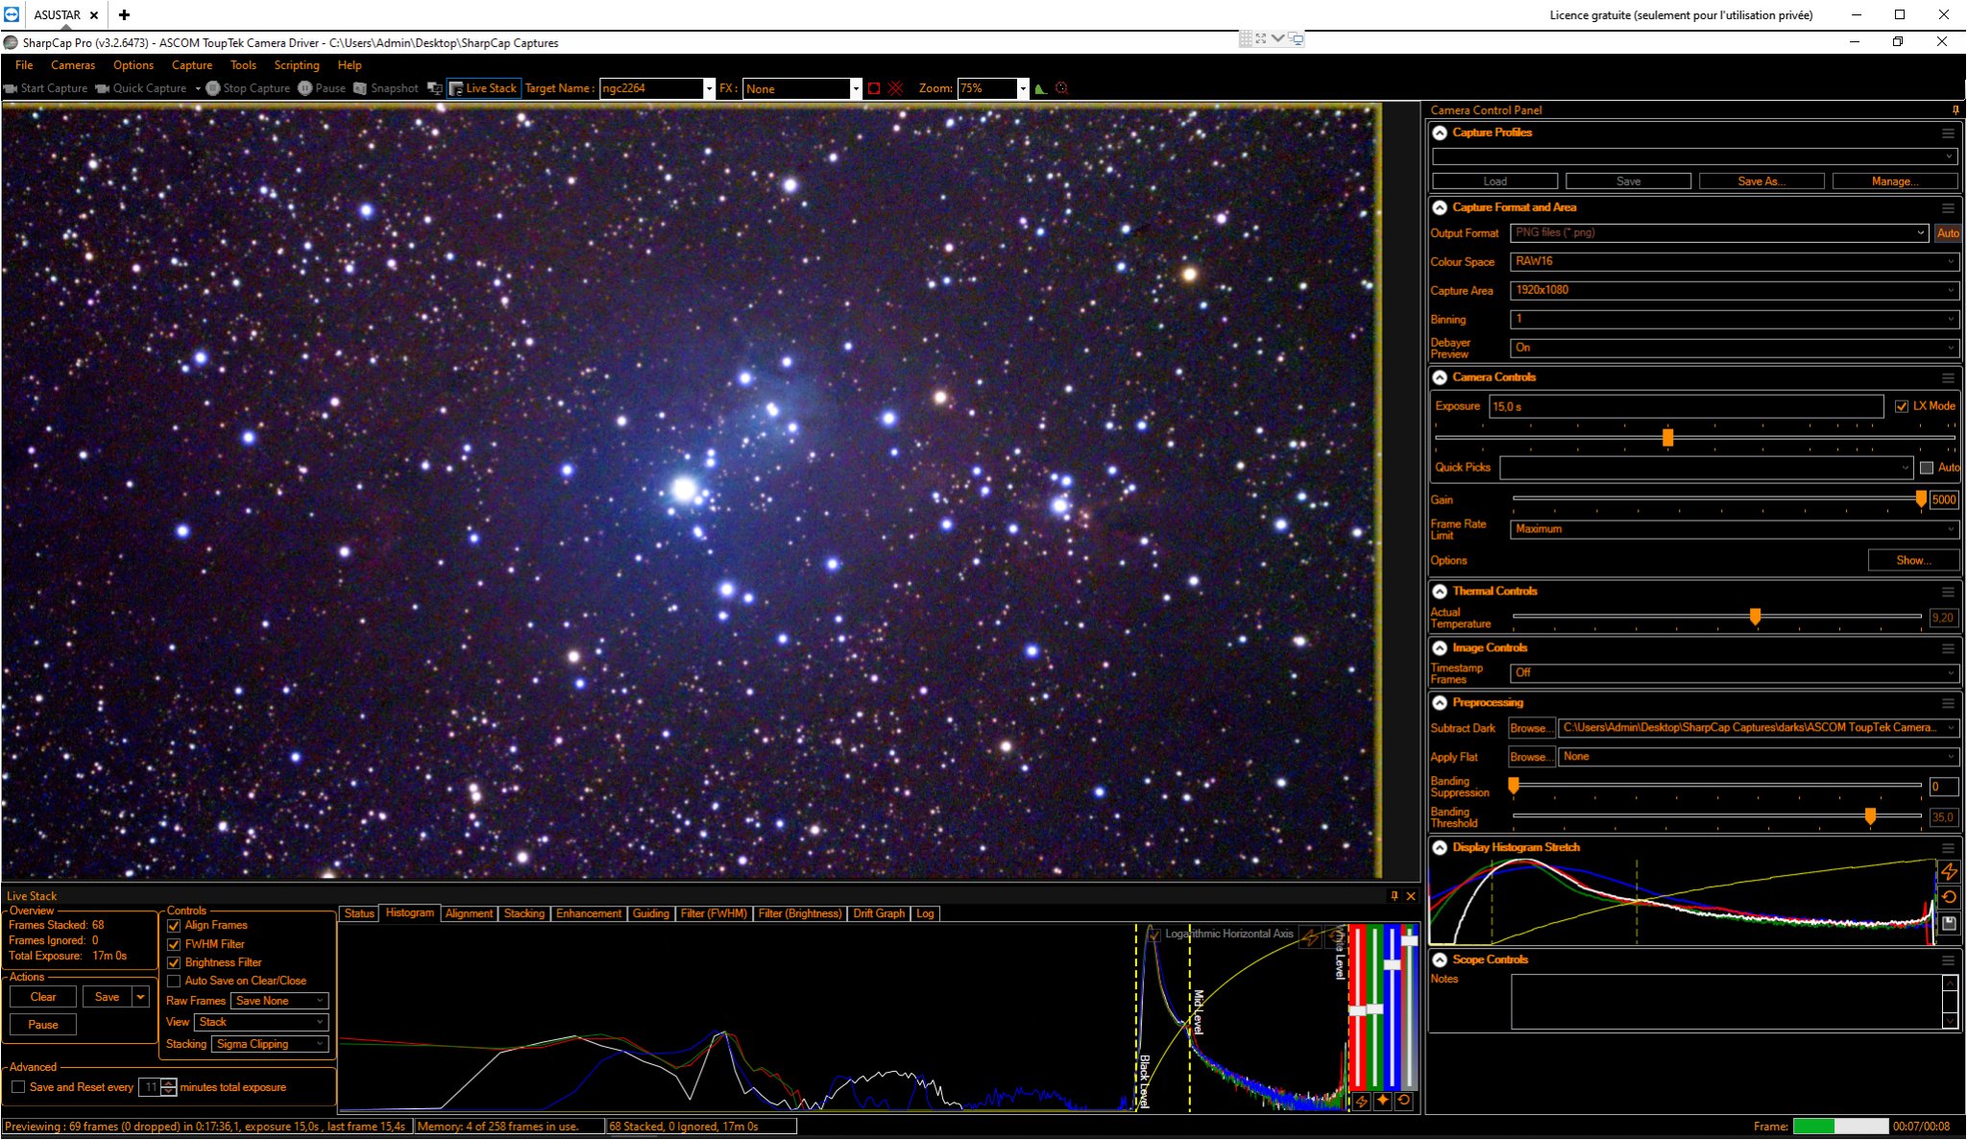Image resolution: width=1967 pixels, height=1140 pixels.
Task: Click the red circular focus icon after Zoom
Action: (x=1061, y=88)
